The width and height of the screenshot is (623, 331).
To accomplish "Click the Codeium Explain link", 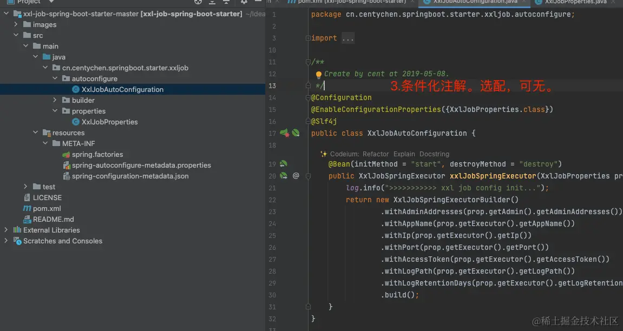I will point(404,154).
